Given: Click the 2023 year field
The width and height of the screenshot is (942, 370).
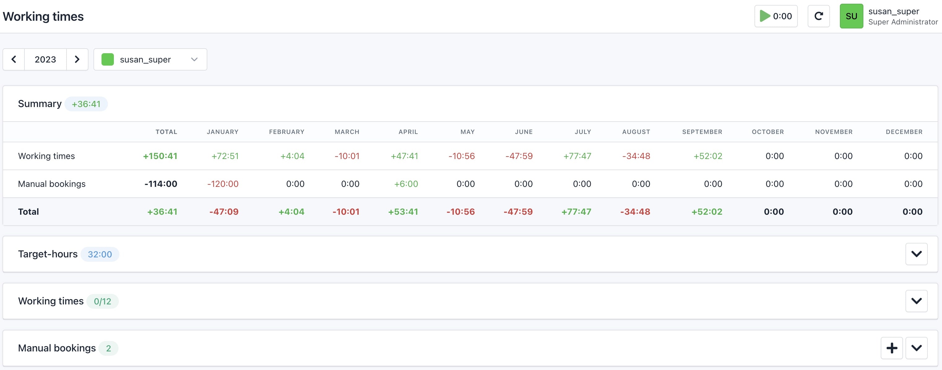Looking at the screenshot, I should click(45, 59).
